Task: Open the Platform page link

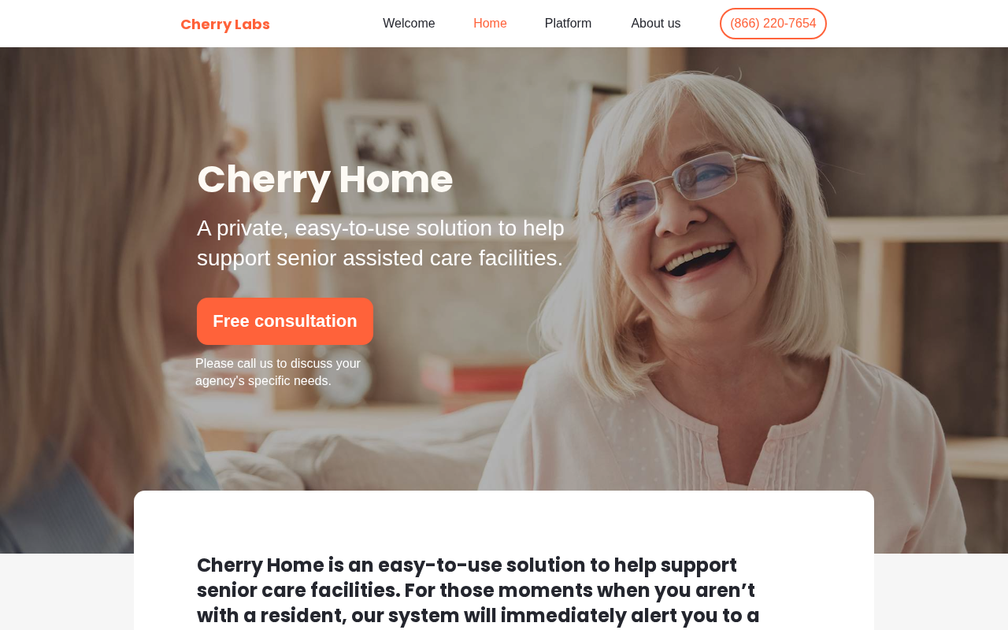Action: 568,24
